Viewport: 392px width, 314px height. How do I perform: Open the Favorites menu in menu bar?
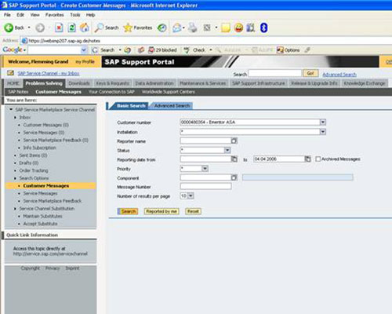tap(55, 15)
